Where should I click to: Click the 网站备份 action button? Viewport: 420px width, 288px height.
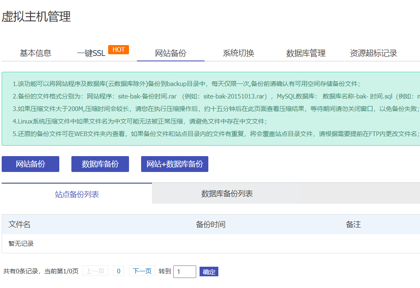point(30,164)
